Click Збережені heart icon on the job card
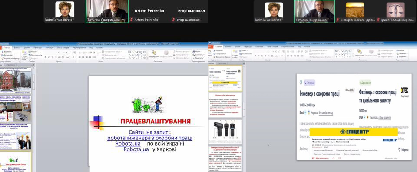Viewport: 417px width, 172px height. click(x=400, y=149)
